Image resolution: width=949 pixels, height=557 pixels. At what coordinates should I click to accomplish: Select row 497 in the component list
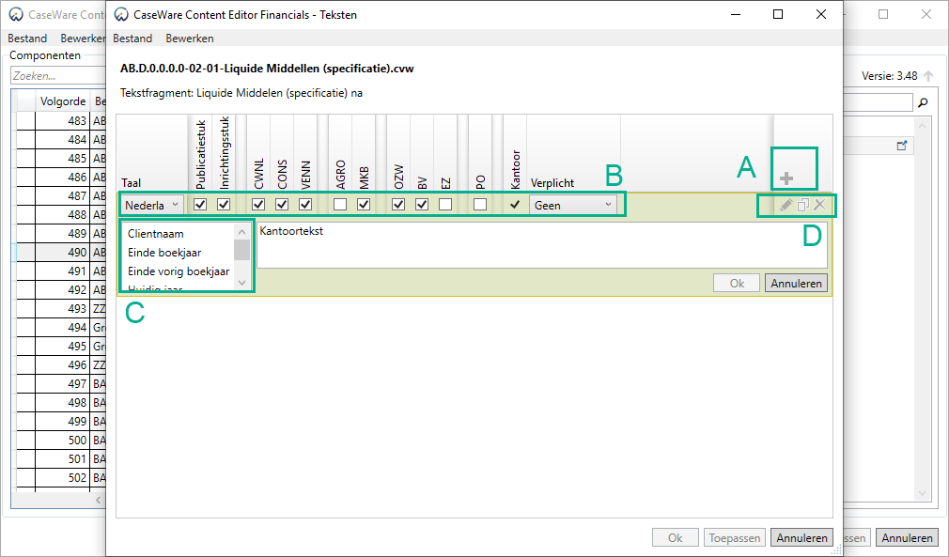click(x=61, y=383)
